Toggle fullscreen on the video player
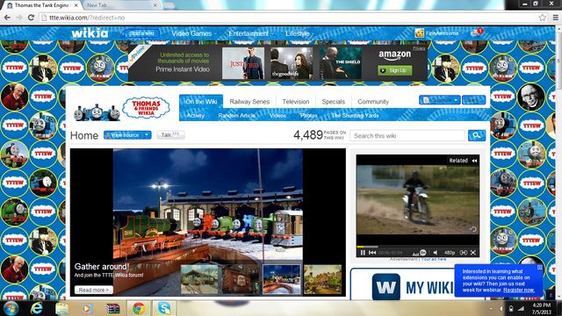 pos(473,253)
